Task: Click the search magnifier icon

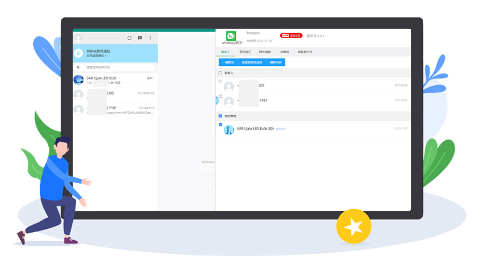Action: coord(78,67)
